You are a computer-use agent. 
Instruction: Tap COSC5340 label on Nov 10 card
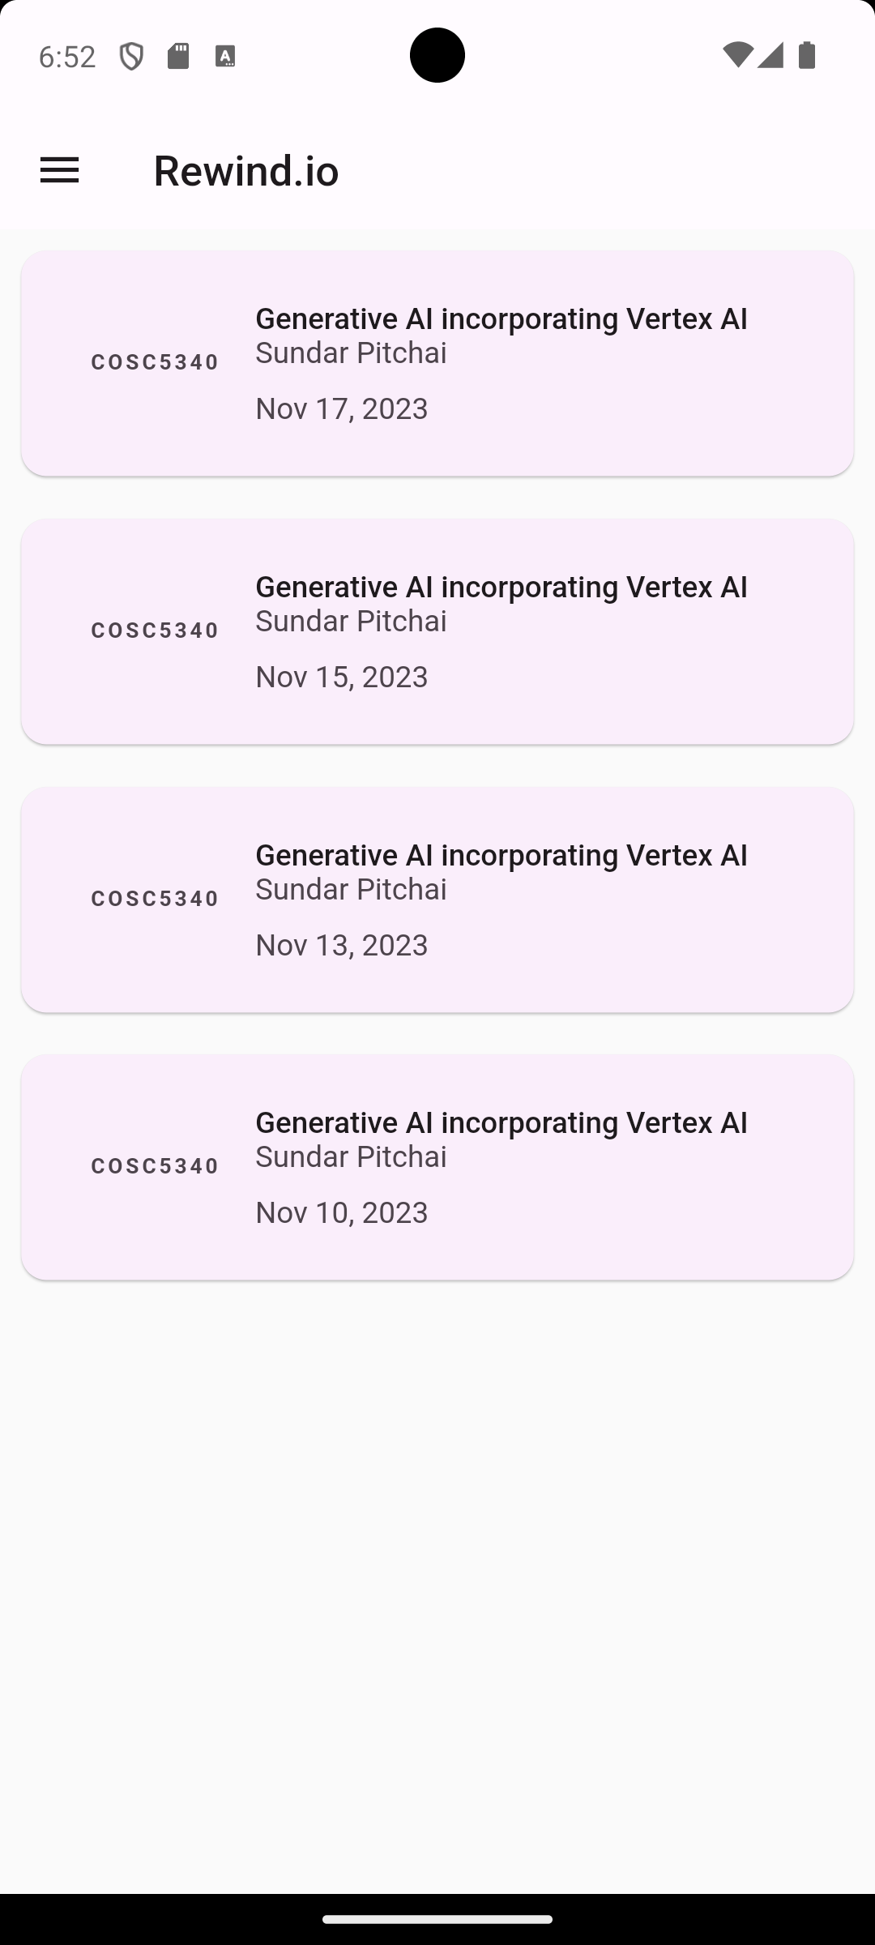point(155,1166)
